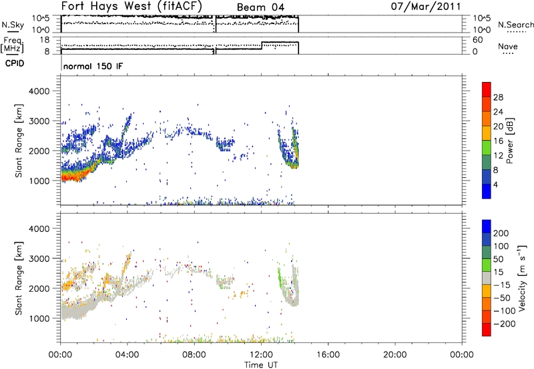Click the "-15" label on the velocity colorbar
Image resolution: width=534 pixels, height=369 pixels.
502,285
